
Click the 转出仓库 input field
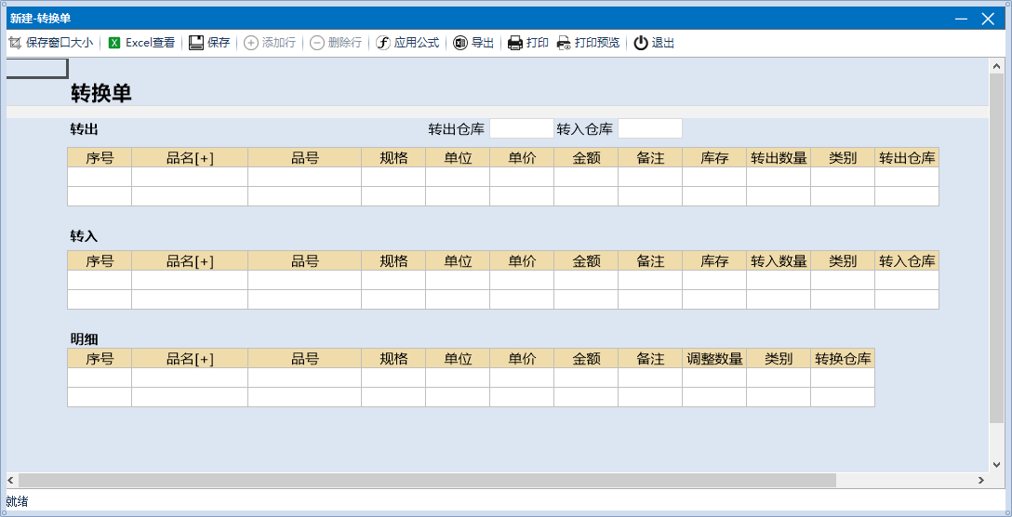point(521,128)
